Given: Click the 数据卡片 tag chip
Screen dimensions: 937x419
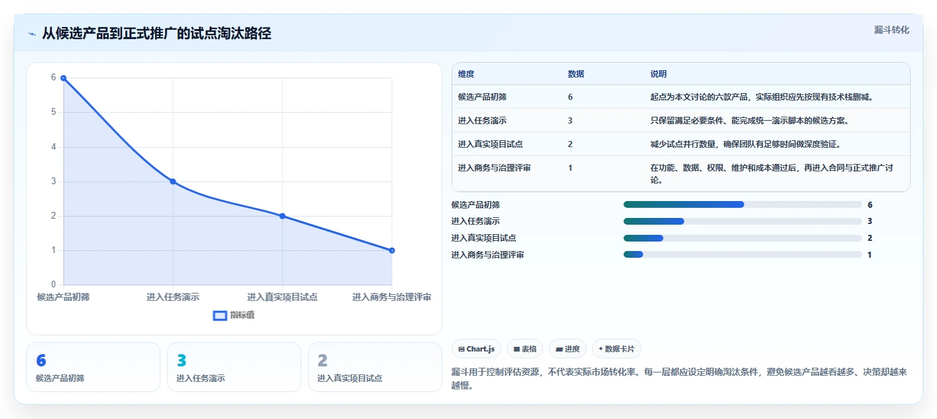Looking at the screenshot, I should pos(617,349).
